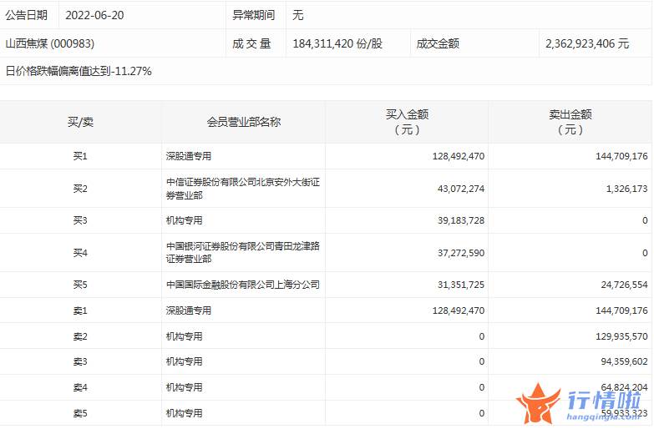Image resolution: width=654 pixels, height=429 pixels.
Task: Click 中国银河证券青田龙津路证券营业部 name
Action: [243, 253]
